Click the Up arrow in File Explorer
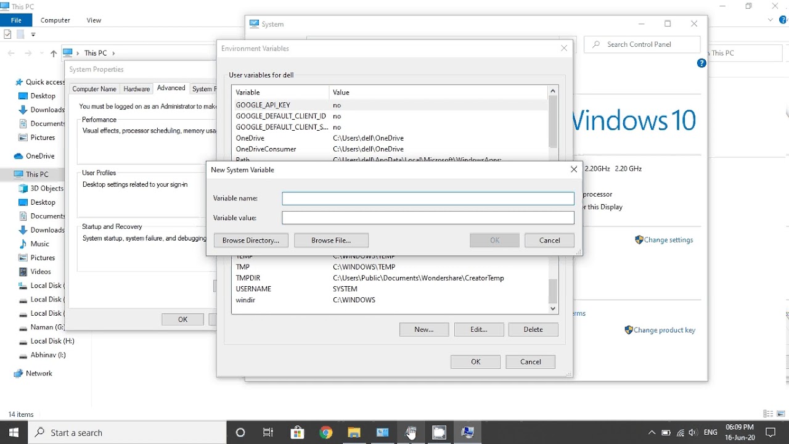The width and height of the screenshot is (789, 444). [54, 54]
